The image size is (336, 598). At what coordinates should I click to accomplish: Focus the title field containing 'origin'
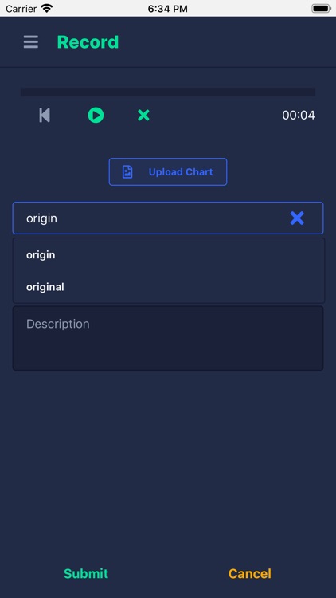(x=168, y=218)
